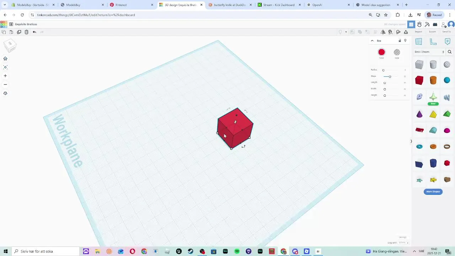This screenshot has height=256, width=455.
Task: Open the hide-all lightbulb dropdown arrow
Action: point(346,32)
